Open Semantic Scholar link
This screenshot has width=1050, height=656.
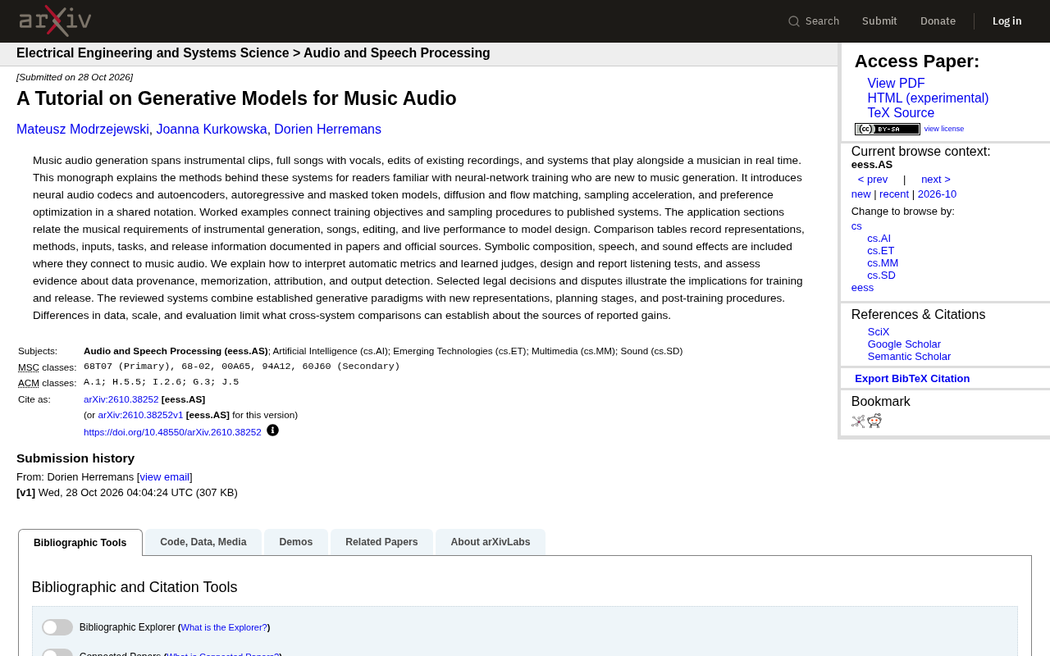click(909, 357)
